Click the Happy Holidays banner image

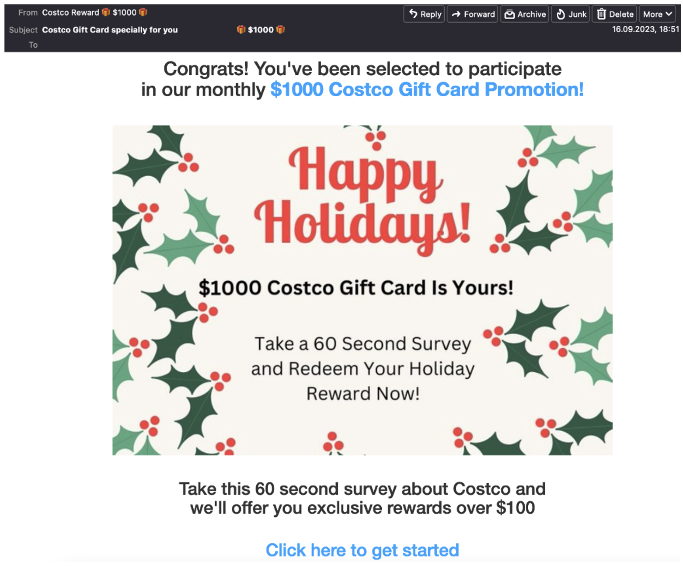click(x=362, y=290)
